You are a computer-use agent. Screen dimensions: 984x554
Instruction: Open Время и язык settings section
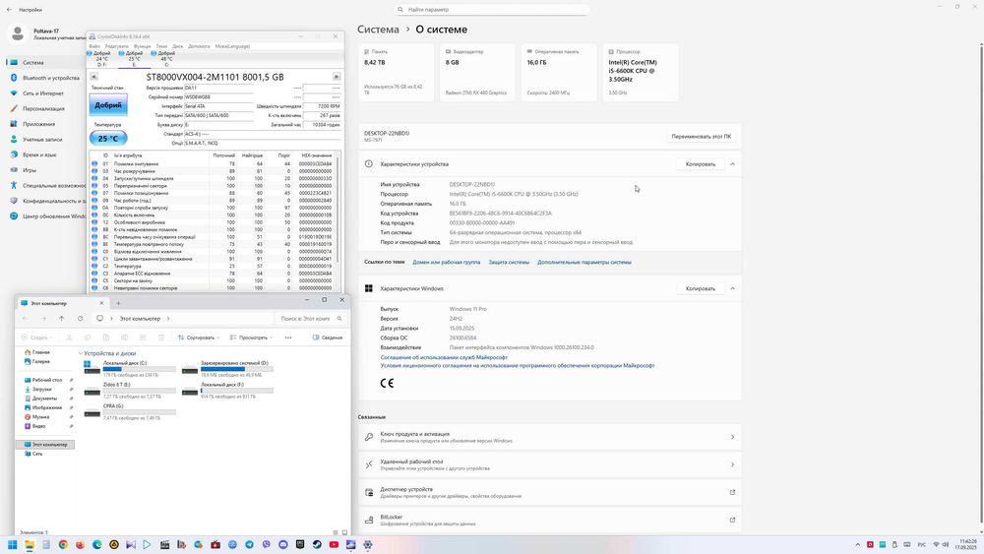point(34,154)
